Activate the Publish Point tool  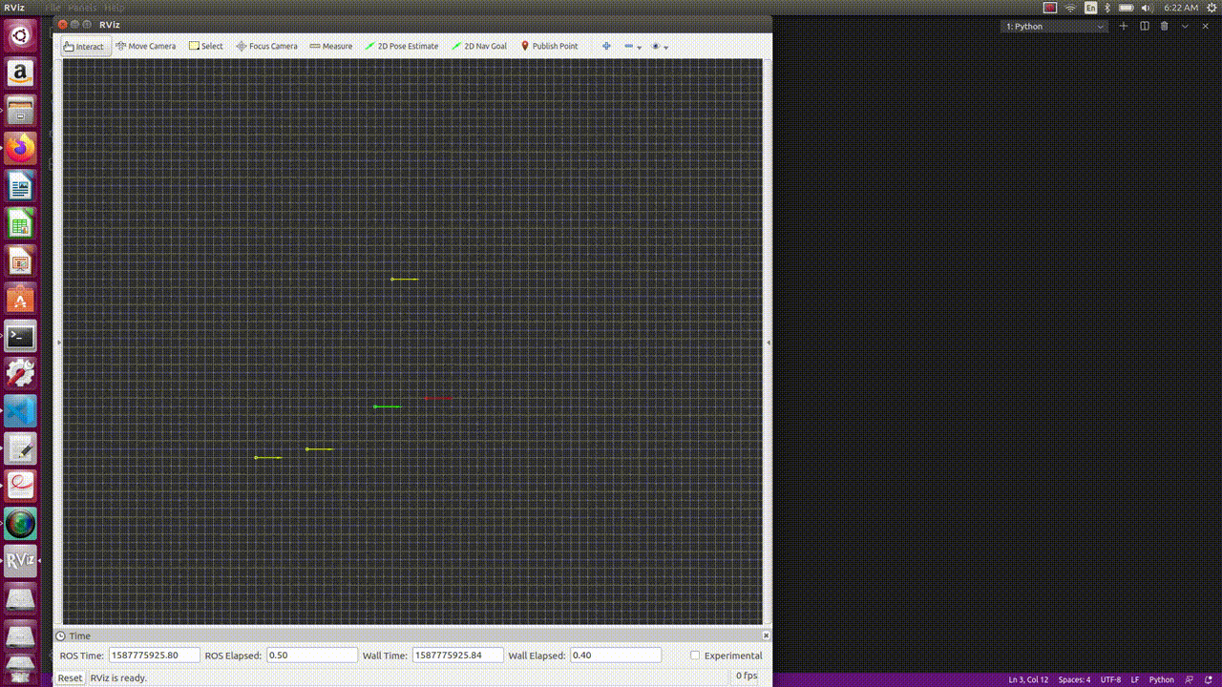549,46
